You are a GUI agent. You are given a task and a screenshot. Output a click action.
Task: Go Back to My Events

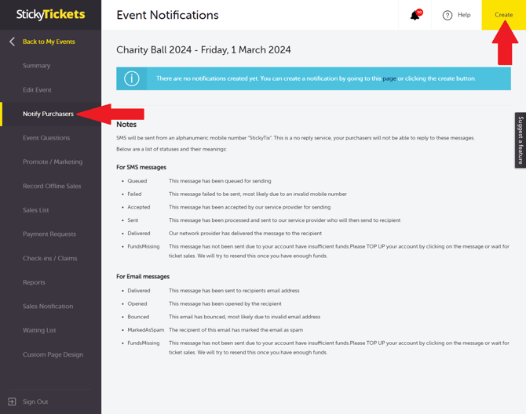coord(49,42)
